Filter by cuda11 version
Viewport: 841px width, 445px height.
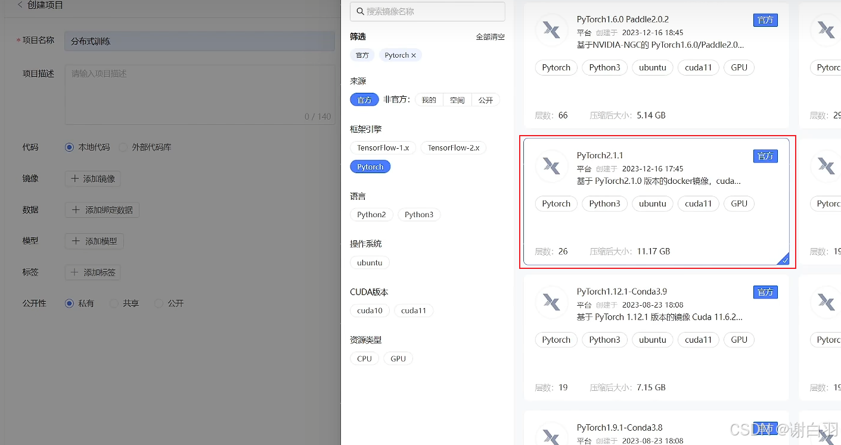point(414,311)
